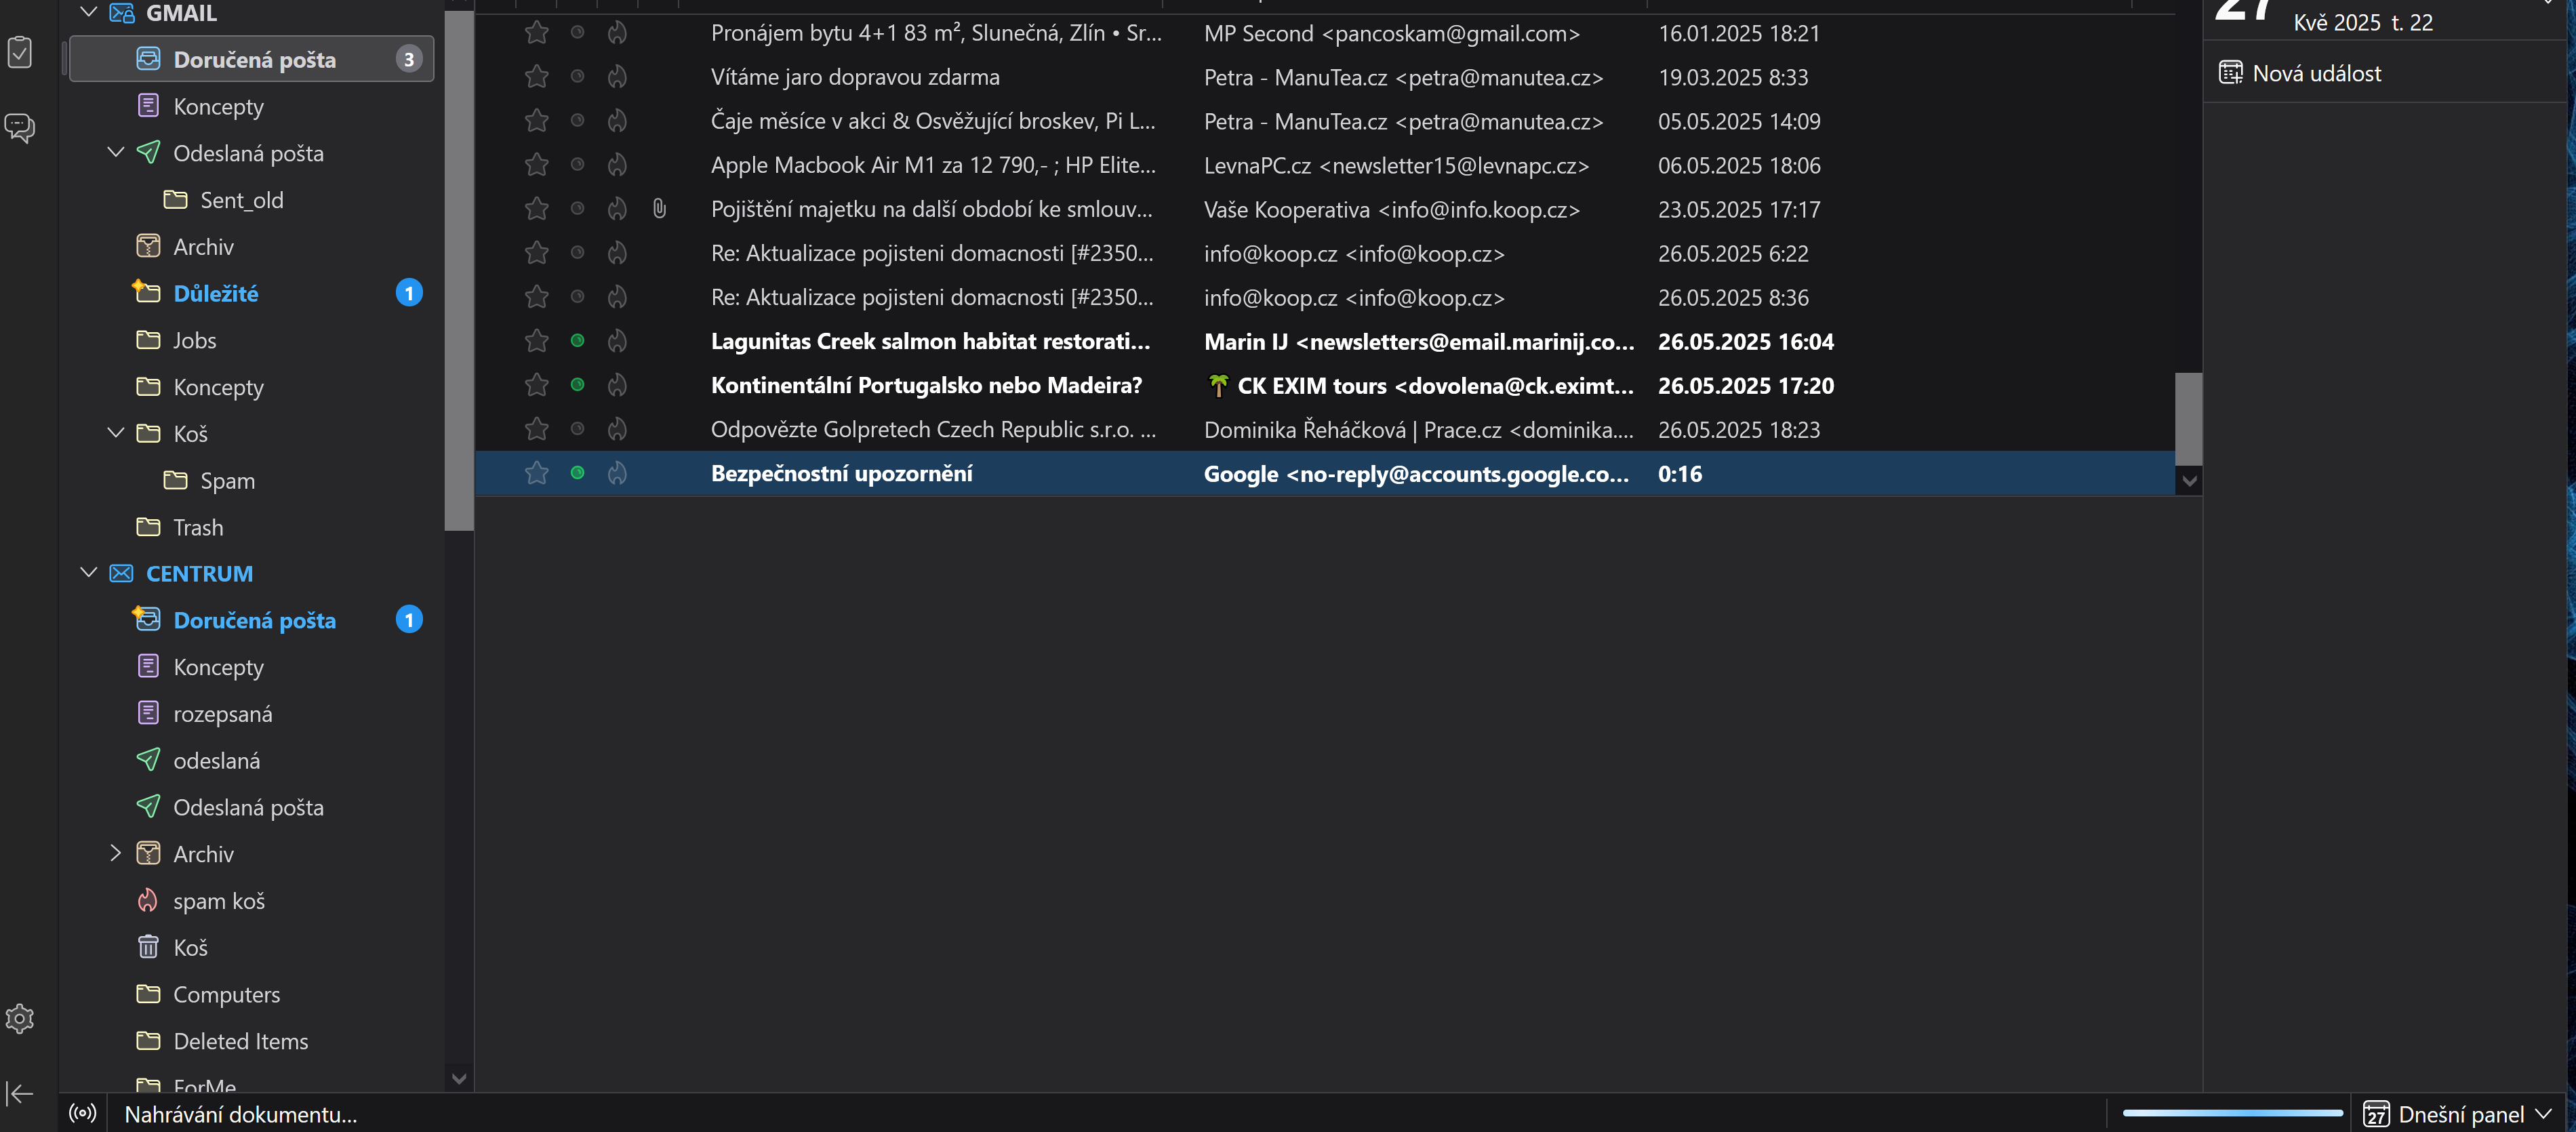Collapse the GMAIL account tree

tap(88, 12)
